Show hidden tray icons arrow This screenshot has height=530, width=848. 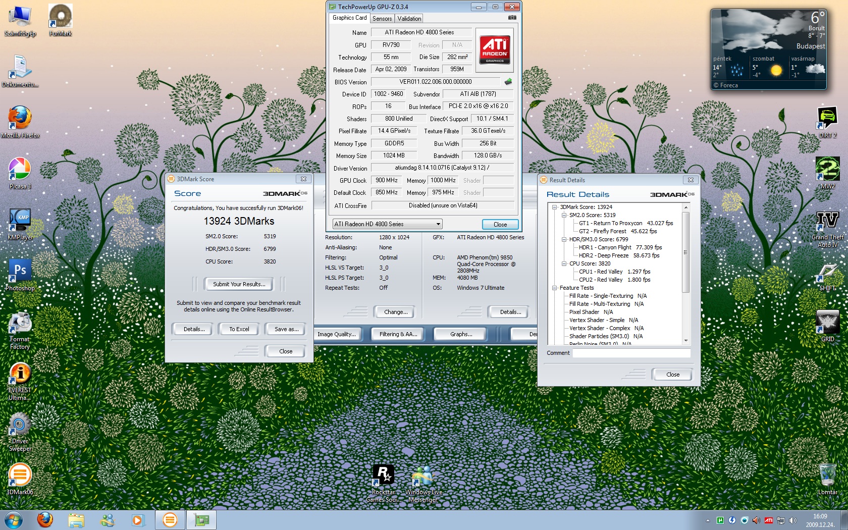(708, 520)
